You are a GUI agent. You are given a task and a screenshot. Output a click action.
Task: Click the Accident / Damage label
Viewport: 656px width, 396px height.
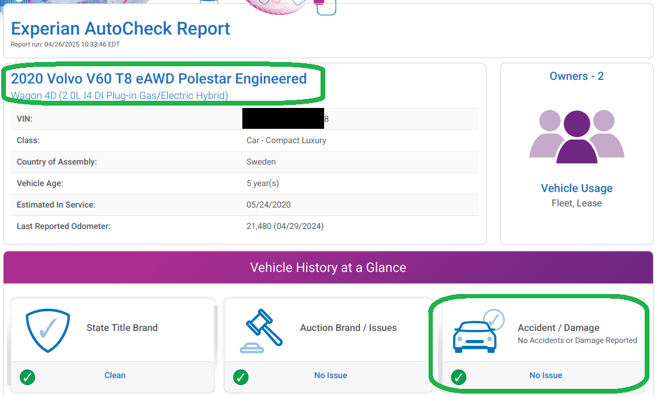559,328
